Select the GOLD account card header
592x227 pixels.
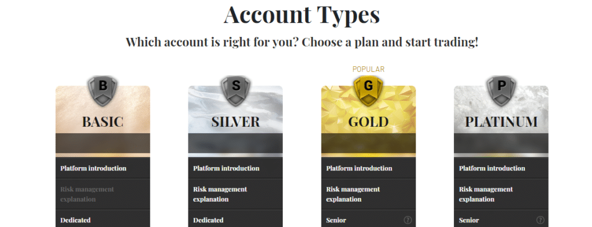coord(368,122)
